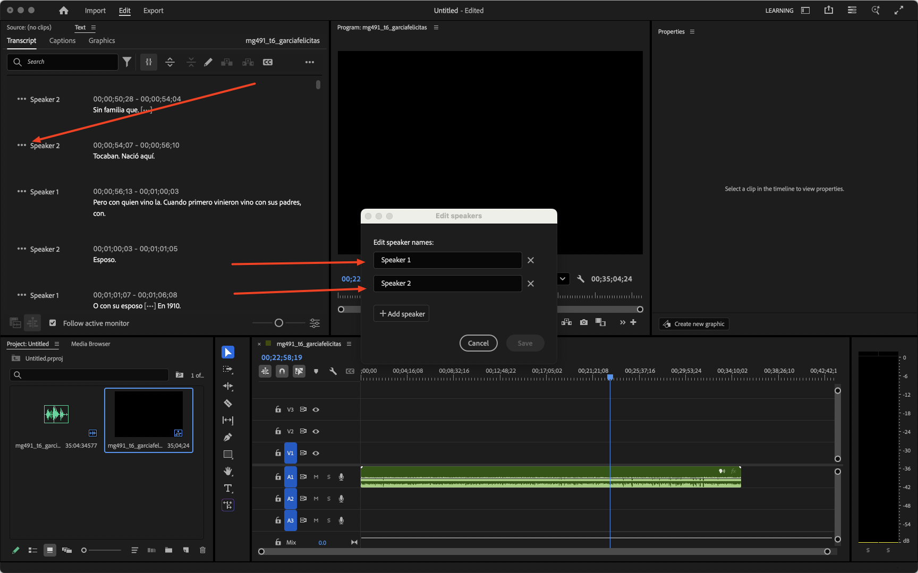Click the Home icon in the top bar
This screenshot has height=573, width=918.
[x=64, y=11]
